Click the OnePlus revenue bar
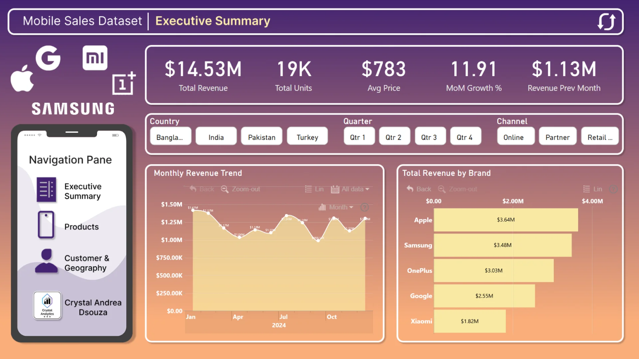The width and height of the screenshot is (639, 359). 494,271
